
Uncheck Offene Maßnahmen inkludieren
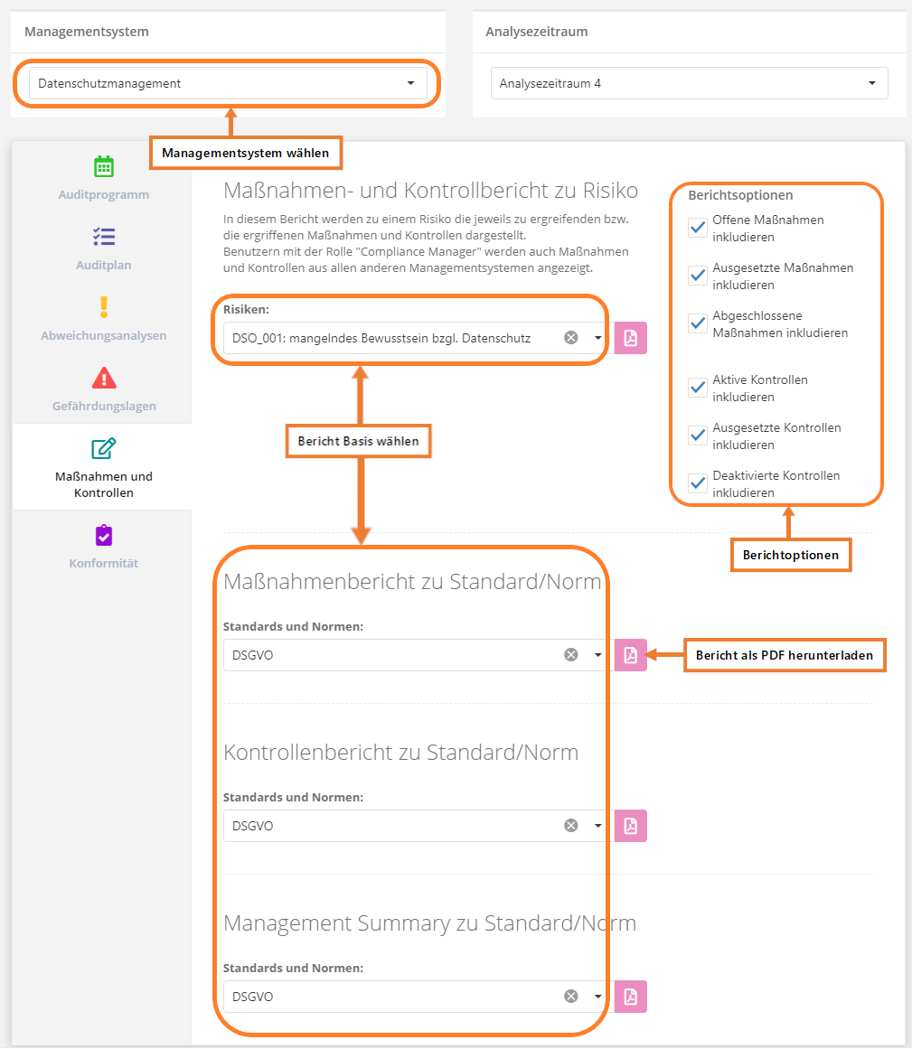point(698,228)
